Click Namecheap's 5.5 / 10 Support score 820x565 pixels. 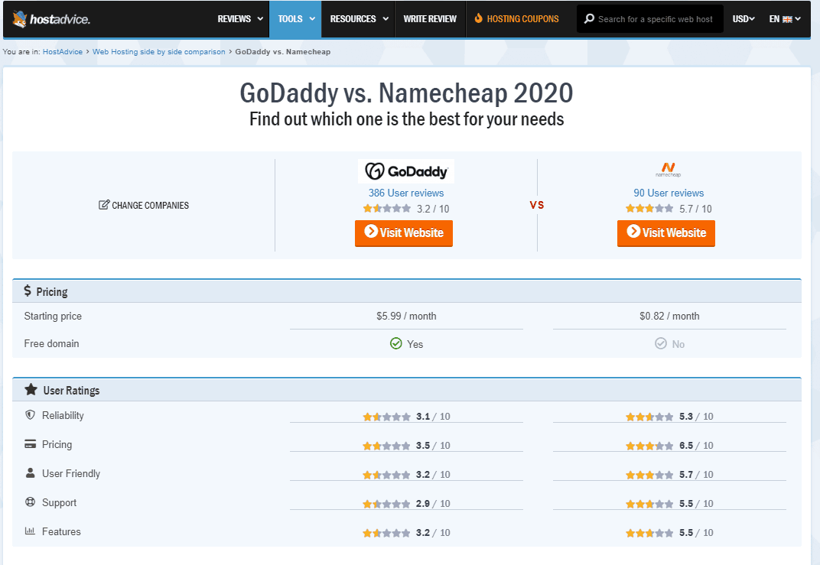click(696, 504)
